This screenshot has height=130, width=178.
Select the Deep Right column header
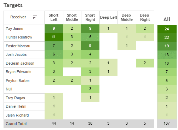145,17
